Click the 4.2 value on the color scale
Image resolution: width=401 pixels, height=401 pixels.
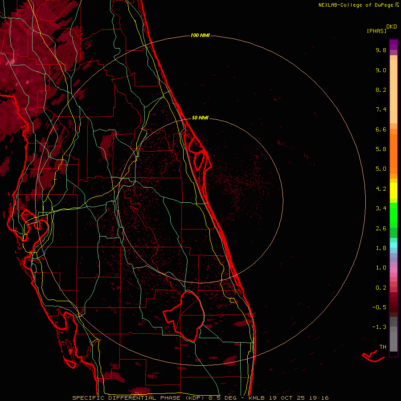click(381, 189)
